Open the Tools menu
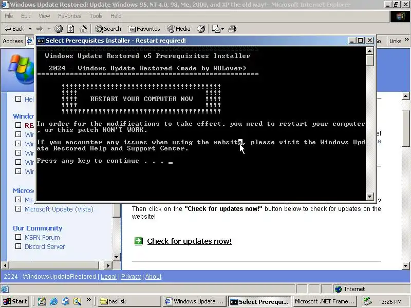Image resolution: width=411 pixels, height=308 pixels. (x=96, y=16)
